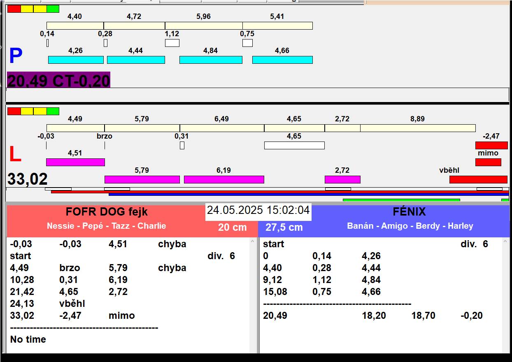This screenshot has height=362, width=512.
Task: Click the red start light in lane L
Action: (14, 111)
